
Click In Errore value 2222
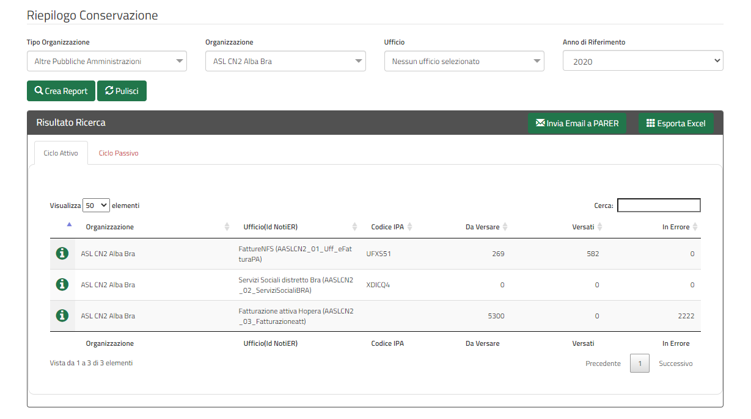pyautogui.click(x=686, y=316)
